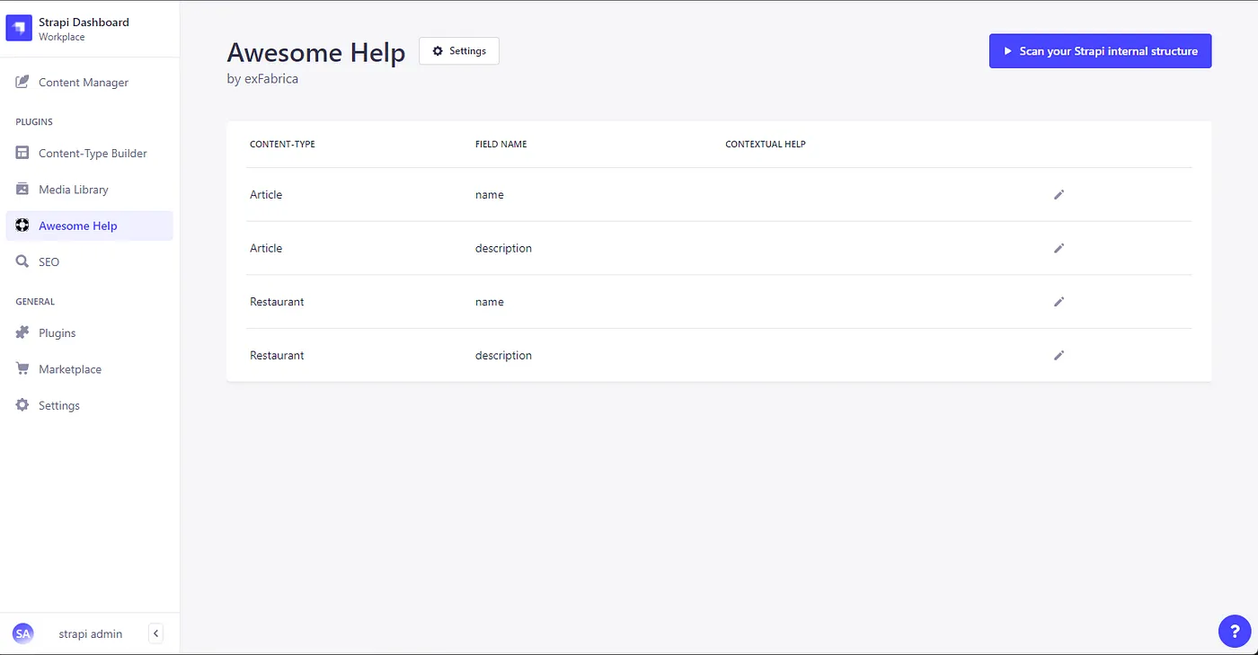Edit help for Article description field
The width and height of the screenshot is (1258, 655).
(x=1059, y=248)
